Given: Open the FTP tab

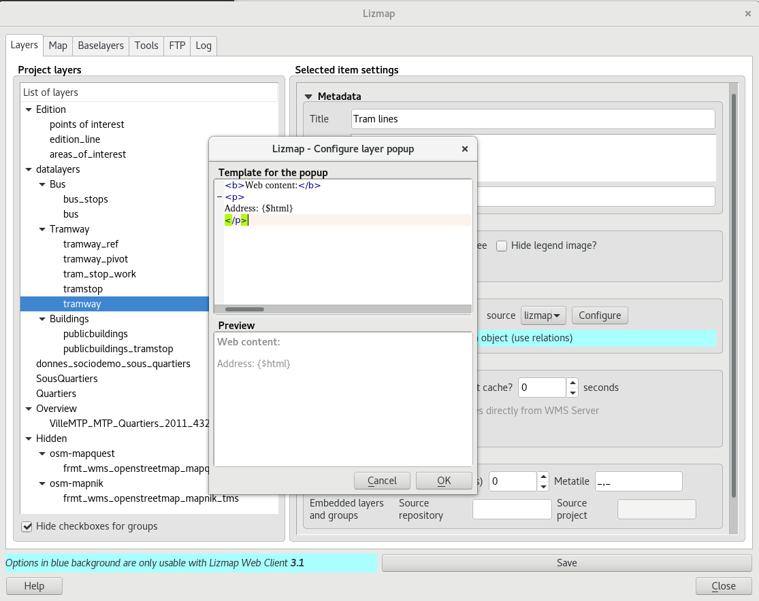Looking at the screenshot, I should (177, 46).
